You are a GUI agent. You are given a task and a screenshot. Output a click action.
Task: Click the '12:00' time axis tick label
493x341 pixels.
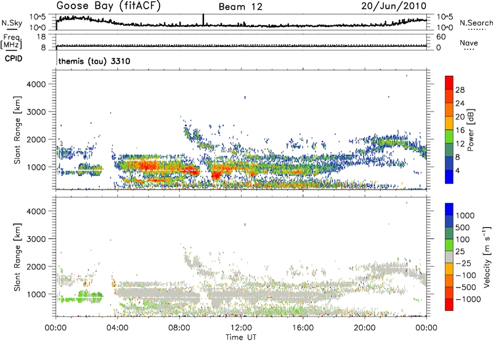point(241,328)
